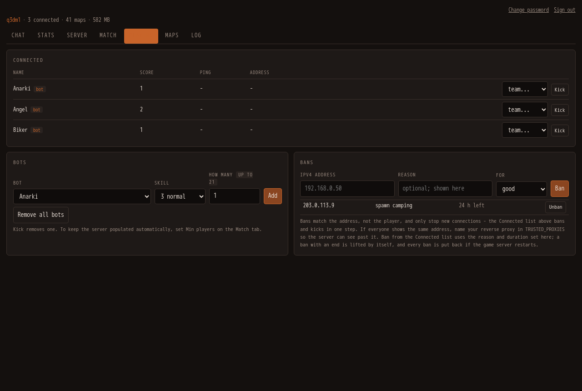Unban address 203.0.113.9
The image size is (582, 391).
(x=556, y=207)
